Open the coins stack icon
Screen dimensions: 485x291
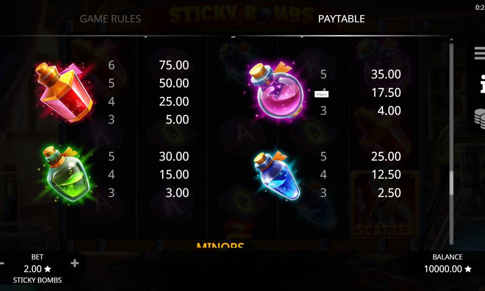click(x=480, y=119)
